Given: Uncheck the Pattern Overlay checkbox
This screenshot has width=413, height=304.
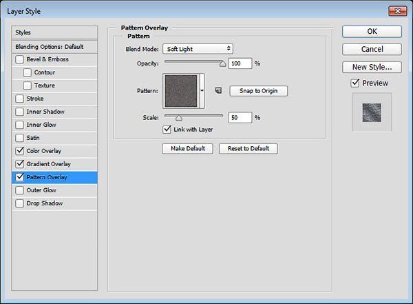Looking at the screenshot, I should (19, 177).
